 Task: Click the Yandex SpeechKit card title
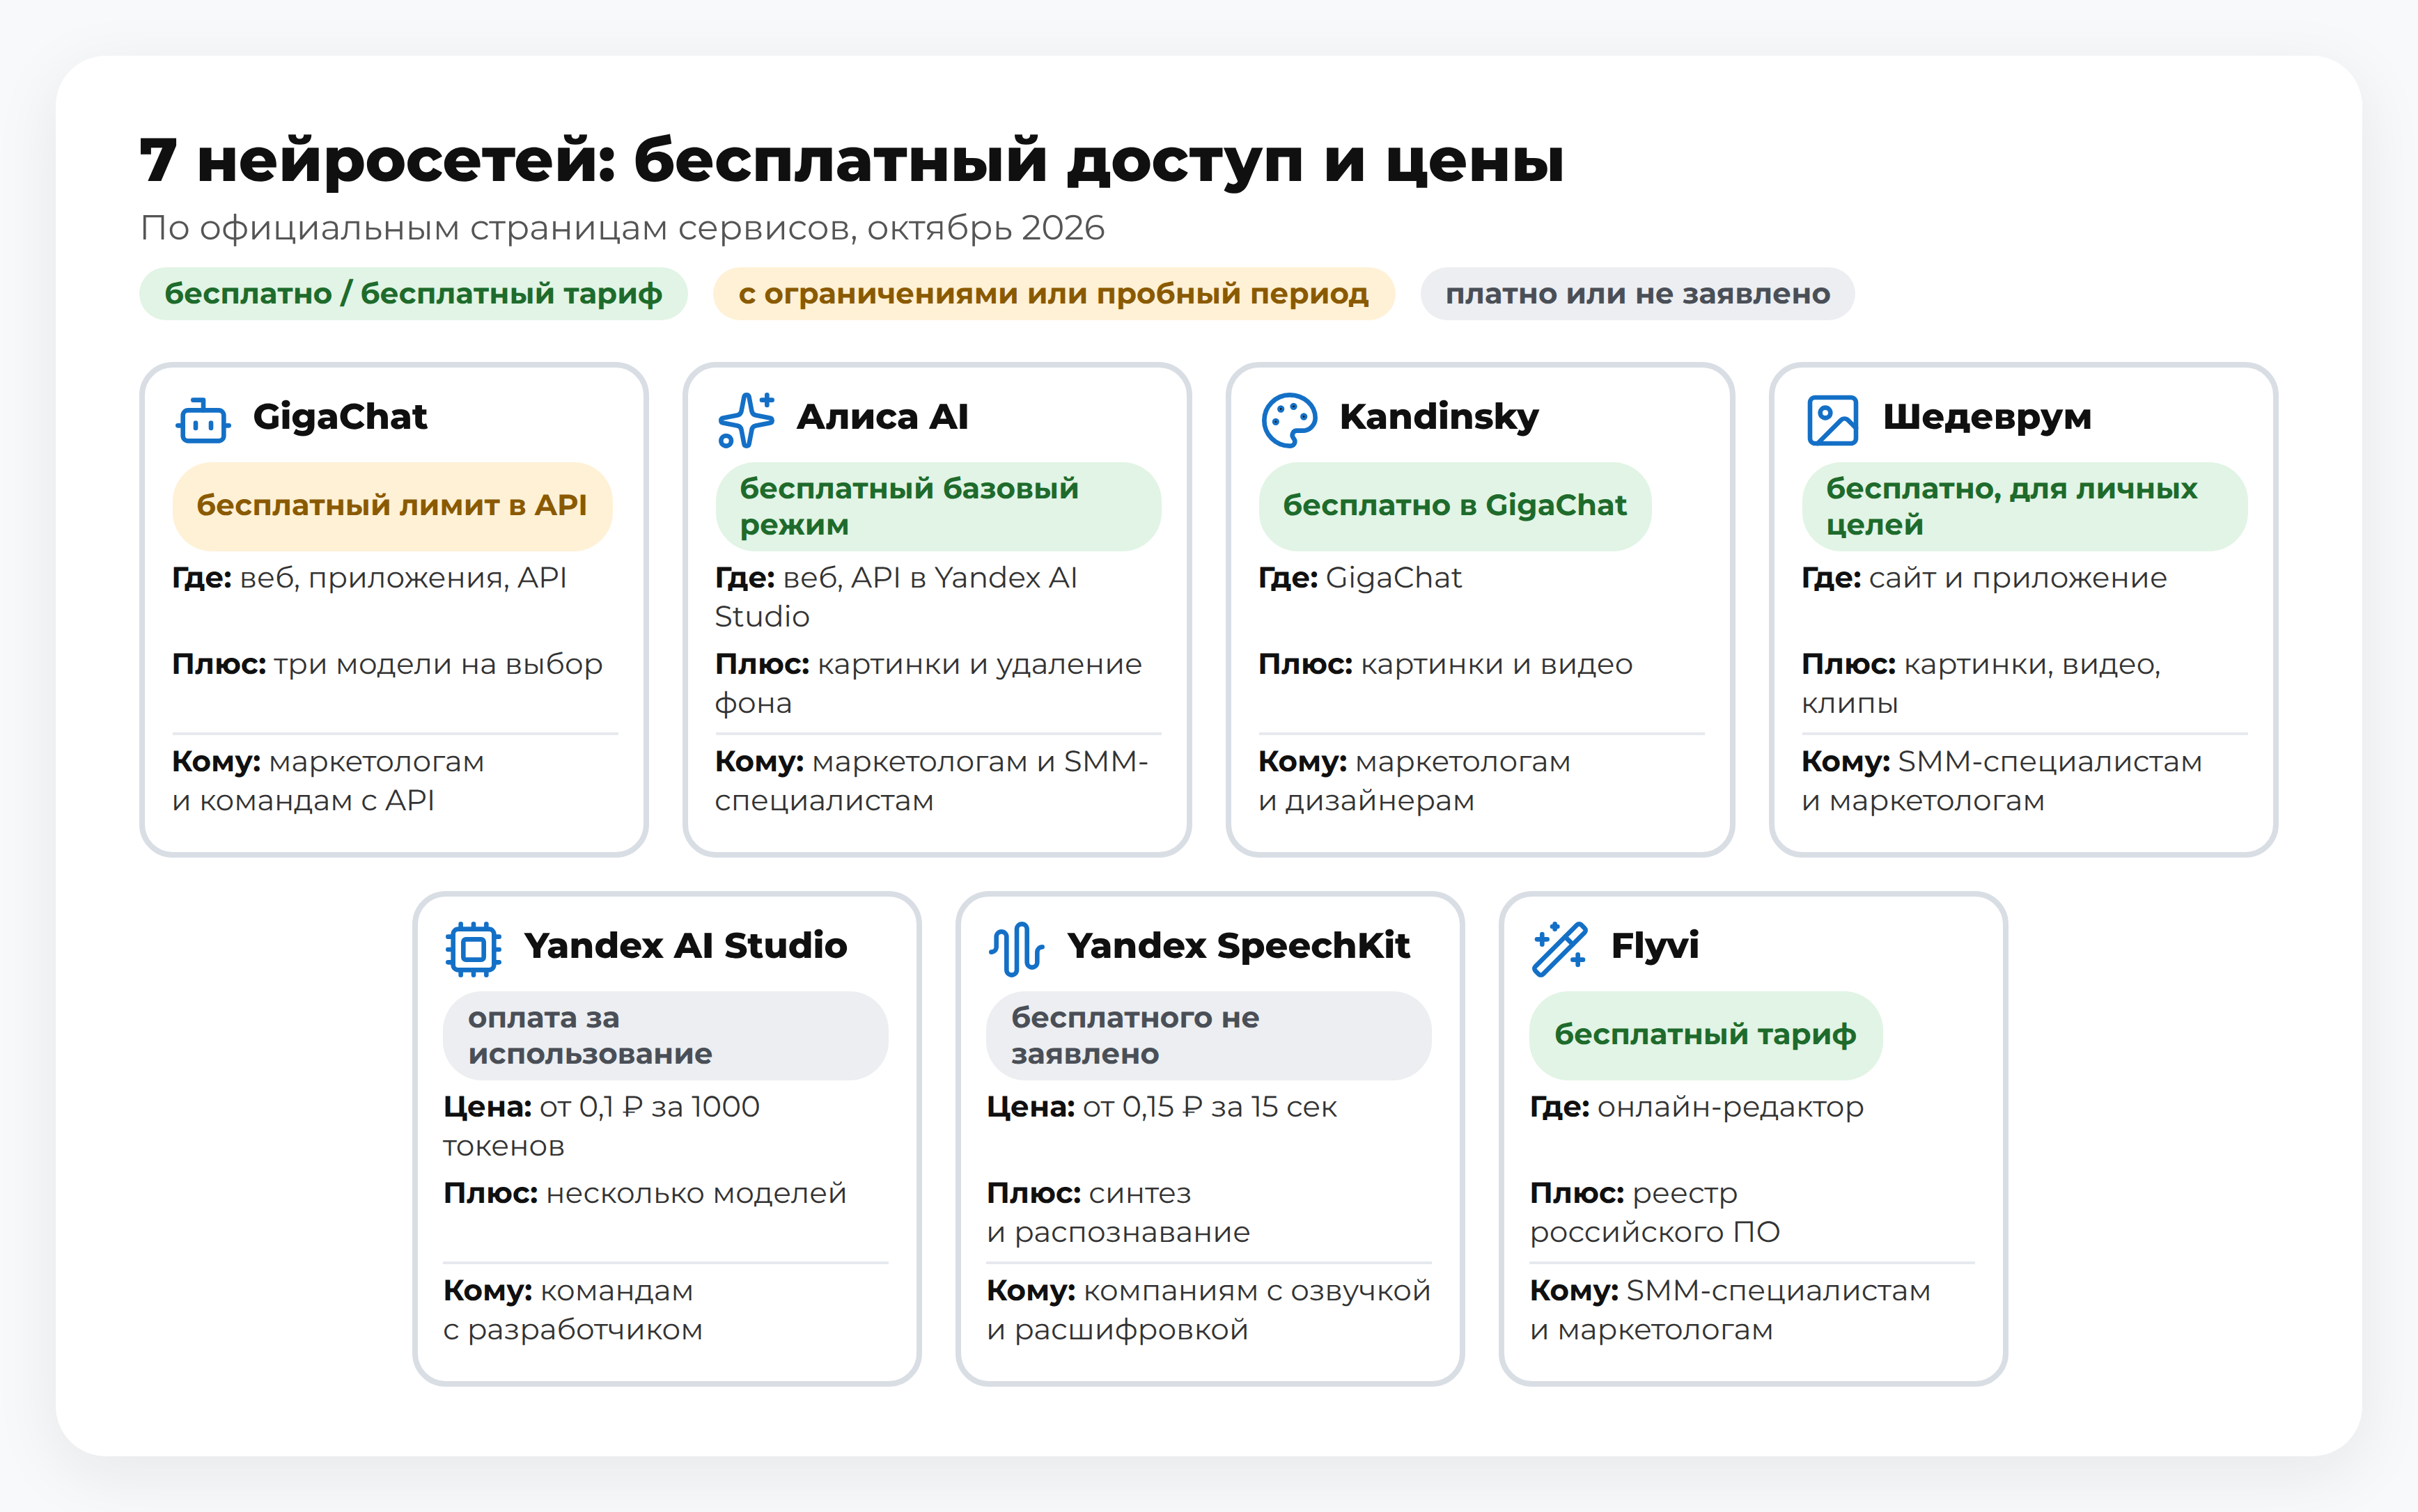coord(1238,945)
